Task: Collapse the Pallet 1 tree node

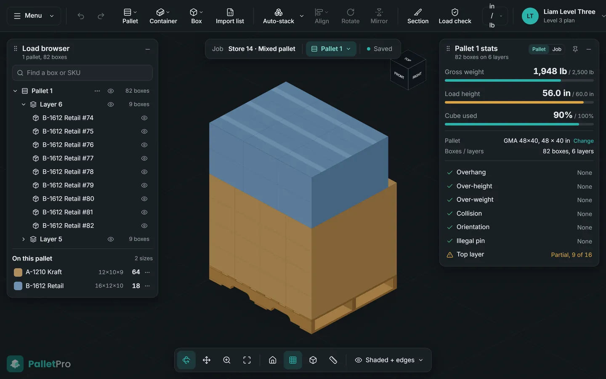Action: (15, 91)
